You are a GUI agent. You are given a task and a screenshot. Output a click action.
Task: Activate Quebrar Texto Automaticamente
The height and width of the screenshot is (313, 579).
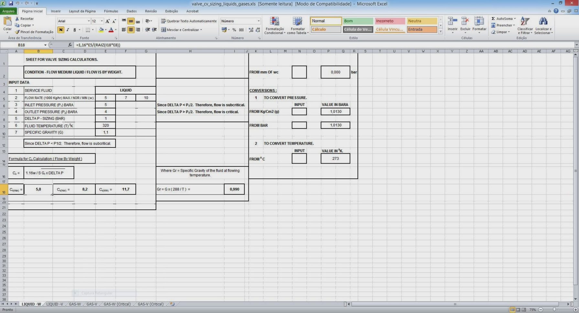[x=189, y=21]
